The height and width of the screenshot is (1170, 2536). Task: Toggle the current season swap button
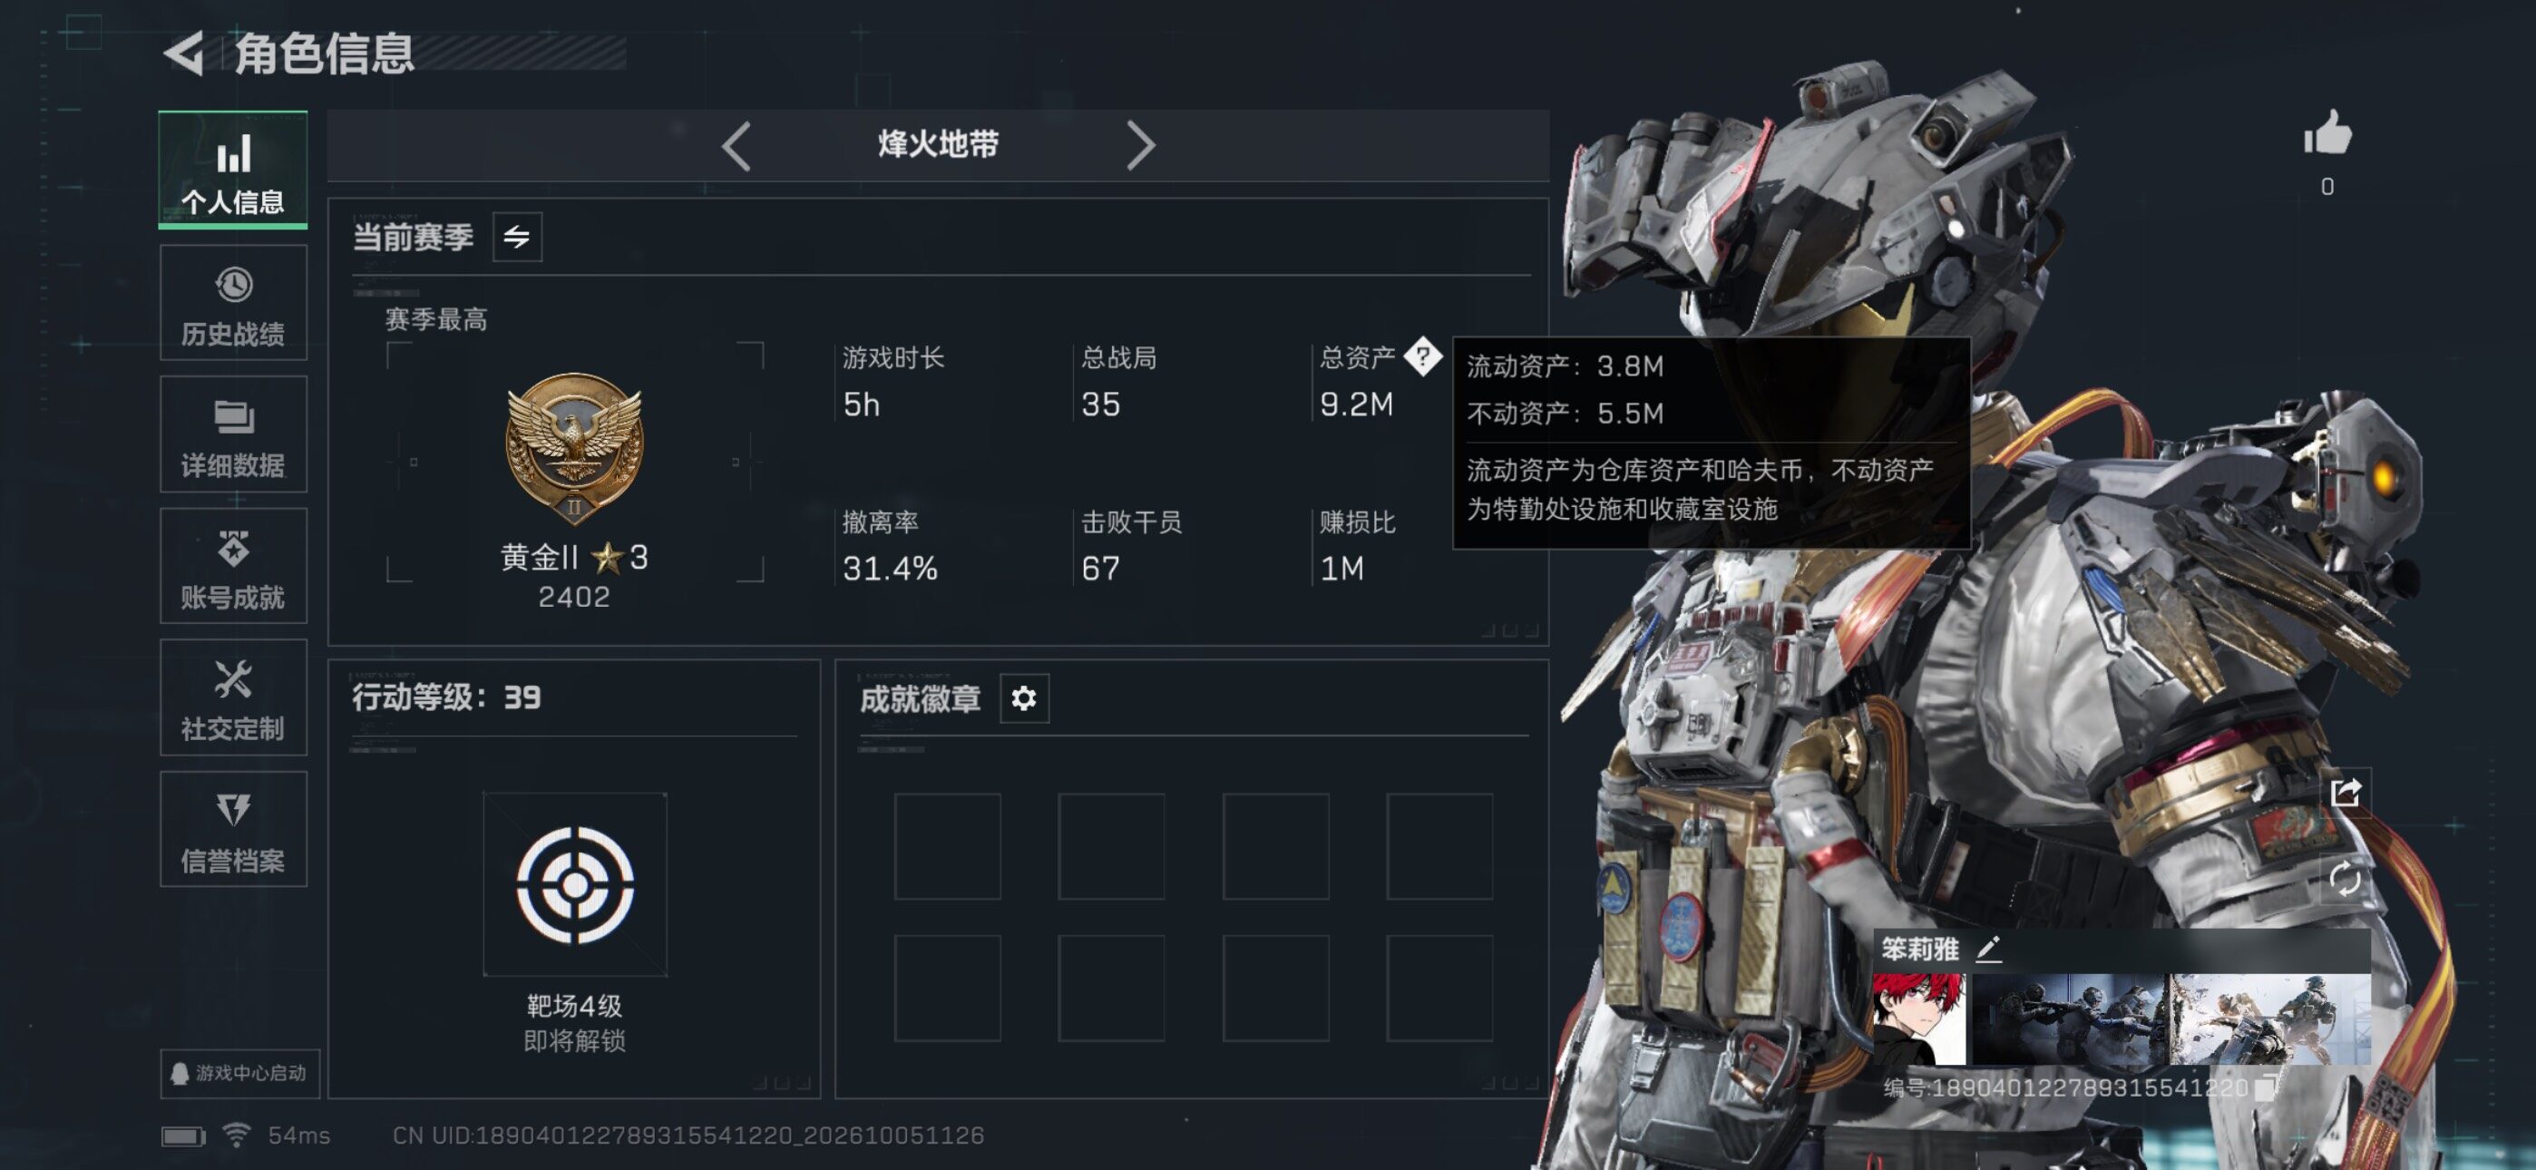[x=517, y=237]
